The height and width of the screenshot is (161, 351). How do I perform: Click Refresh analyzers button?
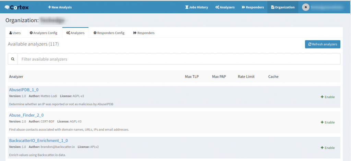tap(323, 44)
